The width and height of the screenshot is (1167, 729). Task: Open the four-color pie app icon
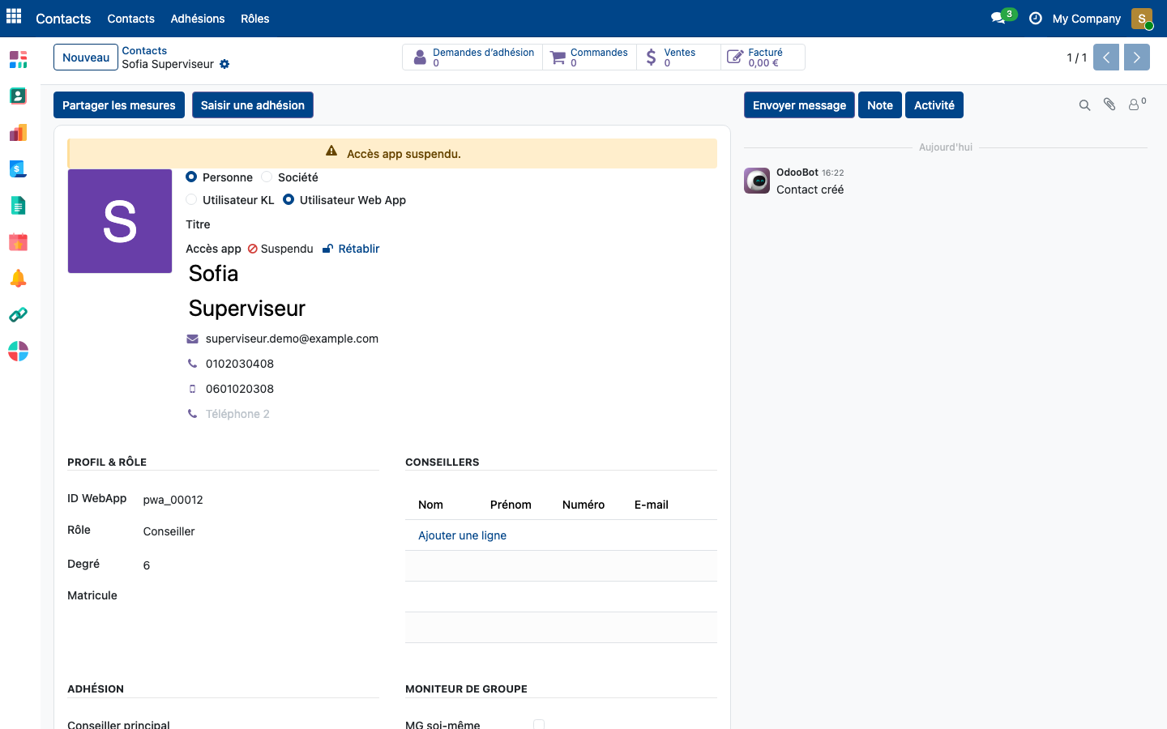click(x=18, y=351)
